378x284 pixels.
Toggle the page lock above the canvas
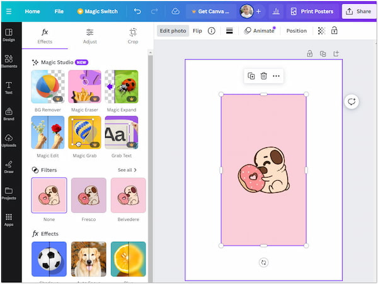(x=309, y=54)
